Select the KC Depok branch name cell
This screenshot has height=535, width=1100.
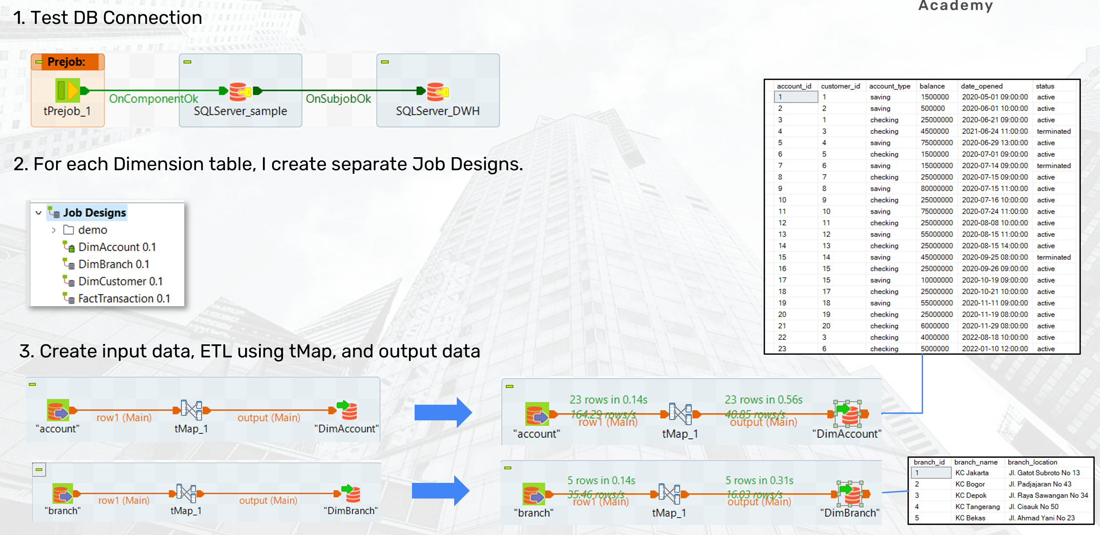click(x=971, y=495)
